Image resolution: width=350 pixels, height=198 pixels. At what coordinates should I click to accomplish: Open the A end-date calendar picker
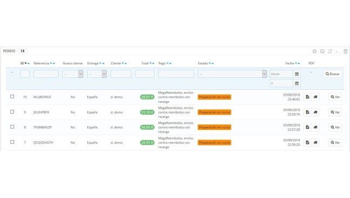tap(297, 83)
